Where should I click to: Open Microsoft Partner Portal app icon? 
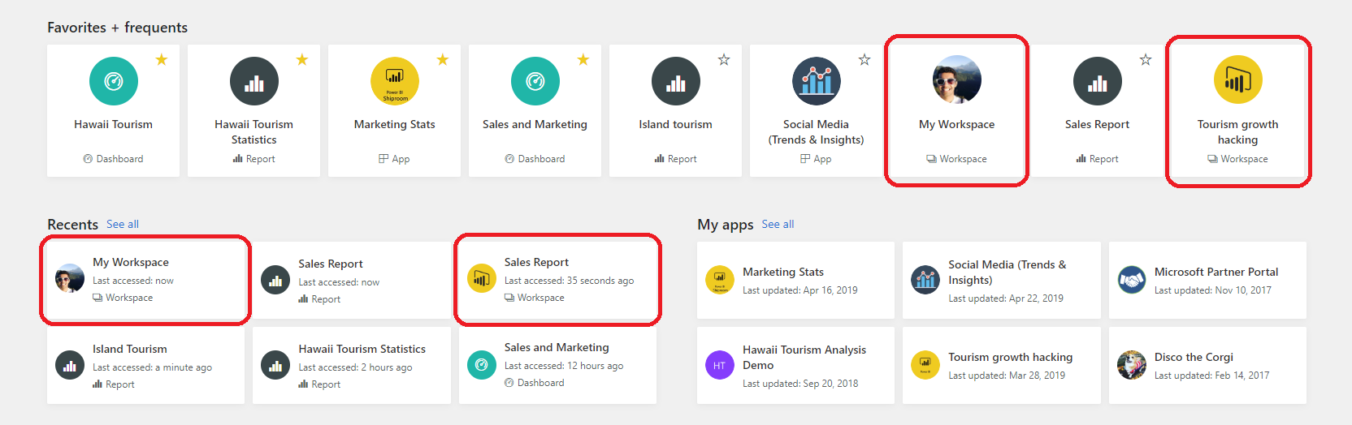click(x=1131, y=280)
